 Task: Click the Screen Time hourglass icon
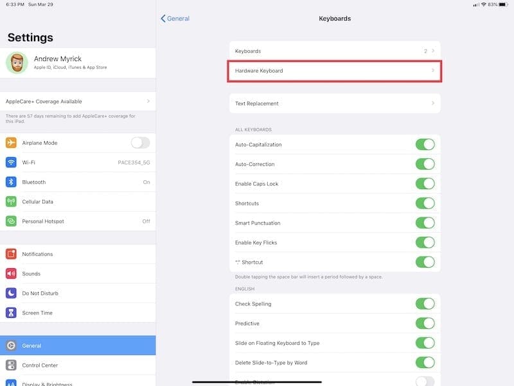(x=11, y=313)
